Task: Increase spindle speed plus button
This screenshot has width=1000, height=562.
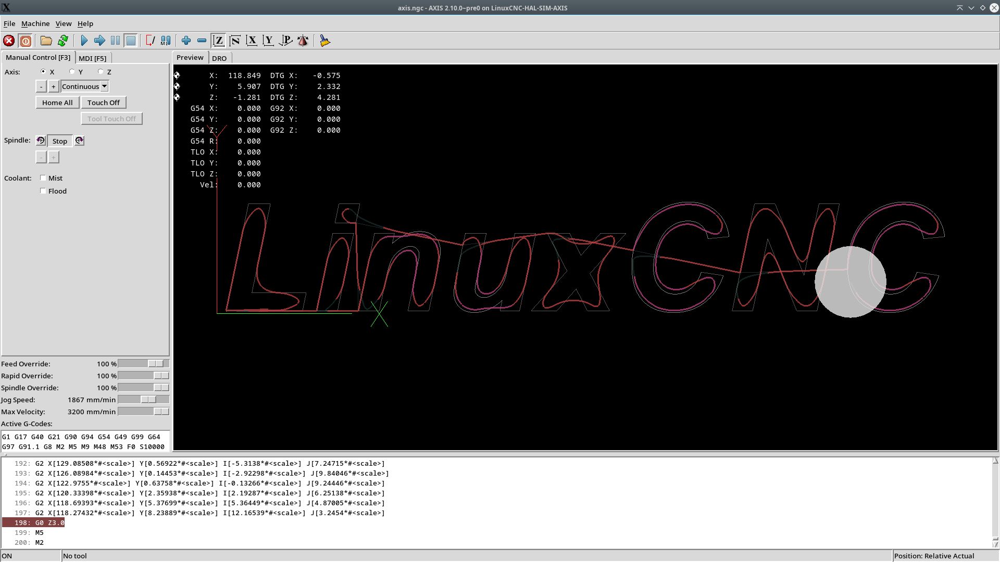Action: [53, 157]
